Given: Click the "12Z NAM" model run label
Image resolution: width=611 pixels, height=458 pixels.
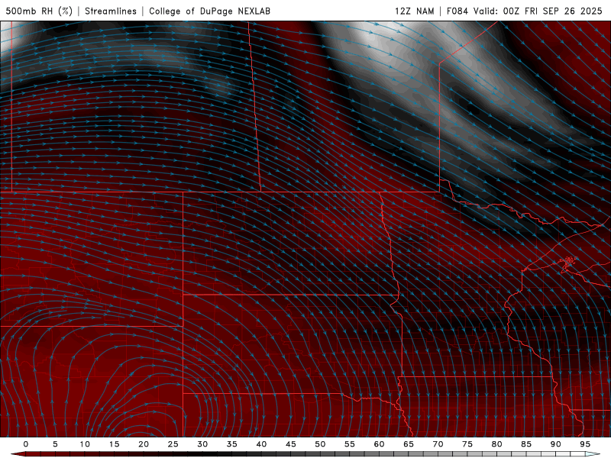Looking at the screenshot, I should tap(414, 11).
